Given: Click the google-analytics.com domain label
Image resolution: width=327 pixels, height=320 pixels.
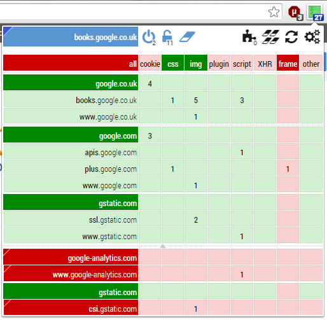Looking at the screenshot, I should pos(71,257).
